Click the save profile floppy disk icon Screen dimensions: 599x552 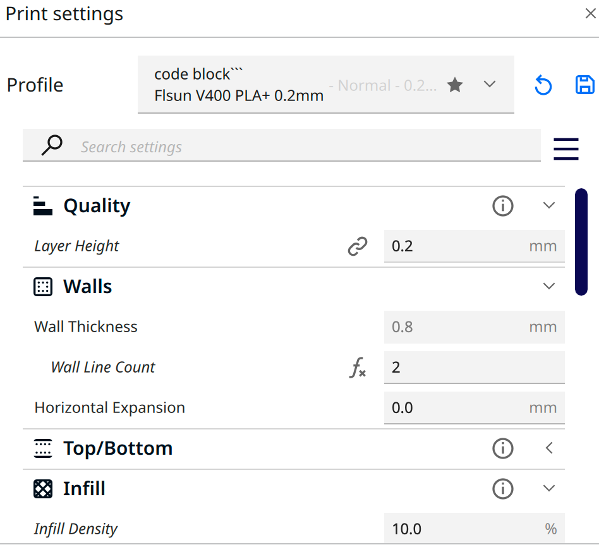pyautogui.click(x=585, y=85)
